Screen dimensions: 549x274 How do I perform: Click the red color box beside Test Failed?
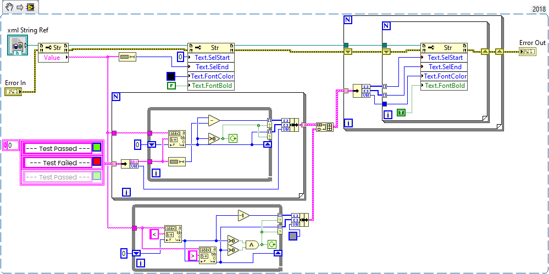click(97, 162)
